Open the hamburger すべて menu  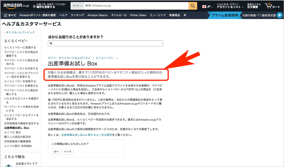[x=10, y=15]
